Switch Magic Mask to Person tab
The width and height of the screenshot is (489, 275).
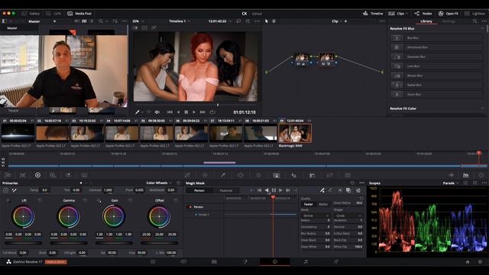coord(199,190)
